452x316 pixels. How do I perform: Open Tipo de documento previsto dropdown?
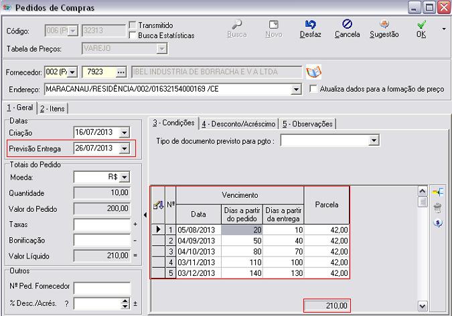[374, 141]
